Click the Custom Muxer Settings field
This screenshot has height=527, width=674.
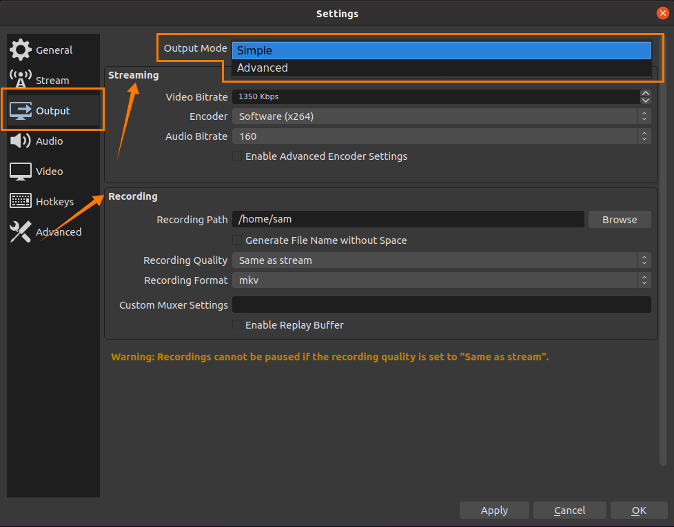coord(442,304)
